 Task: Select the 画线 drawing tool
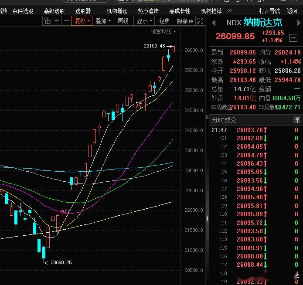[x=123, y=20]
